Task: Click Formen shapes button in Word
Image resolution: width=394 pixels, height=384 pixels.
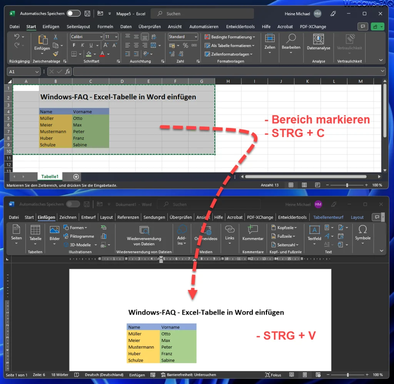Action: click(x=75, y=228)
